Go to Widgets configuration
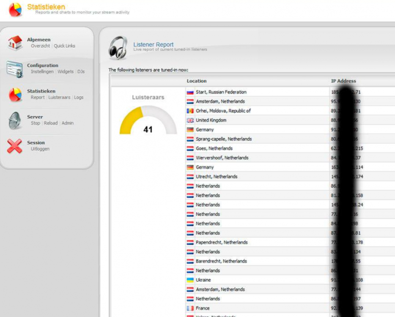 click(x=66, y=72)
